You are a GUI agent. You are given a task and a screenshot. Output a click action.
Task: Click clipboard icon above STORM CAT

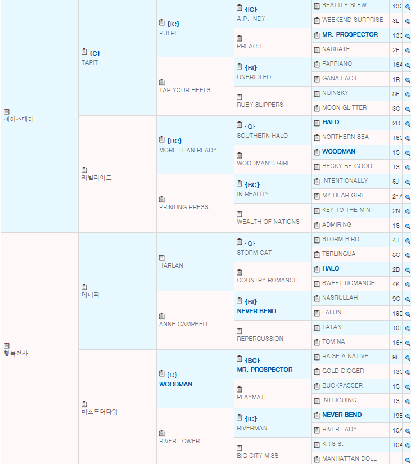coord(240,242)
